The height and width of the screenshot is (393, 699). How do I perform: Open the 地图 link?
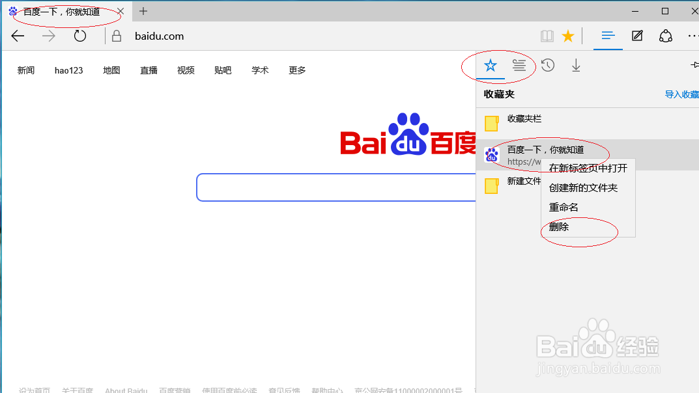pyautogui.click(x=111, y=70)
